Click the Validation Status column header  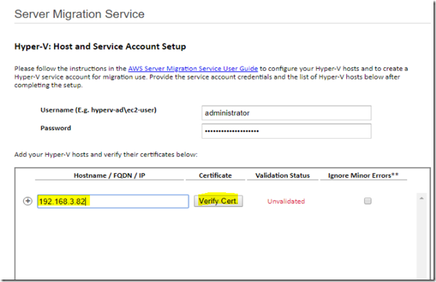(283, 175)
